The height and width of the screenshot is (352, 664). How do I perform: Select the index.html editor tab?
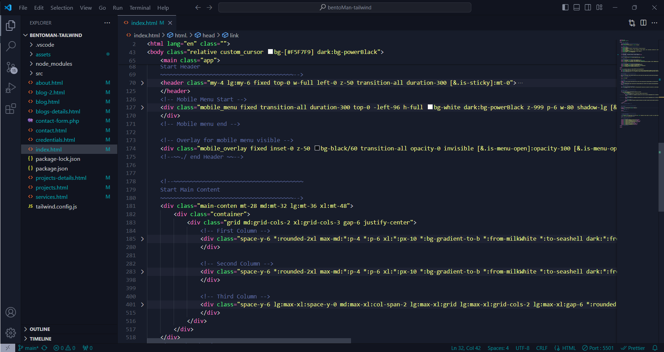click(x=144, y=23)
